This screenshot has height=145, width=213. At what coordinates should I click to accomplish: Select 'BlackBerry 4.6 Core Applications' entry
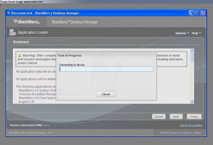point(41,98)
